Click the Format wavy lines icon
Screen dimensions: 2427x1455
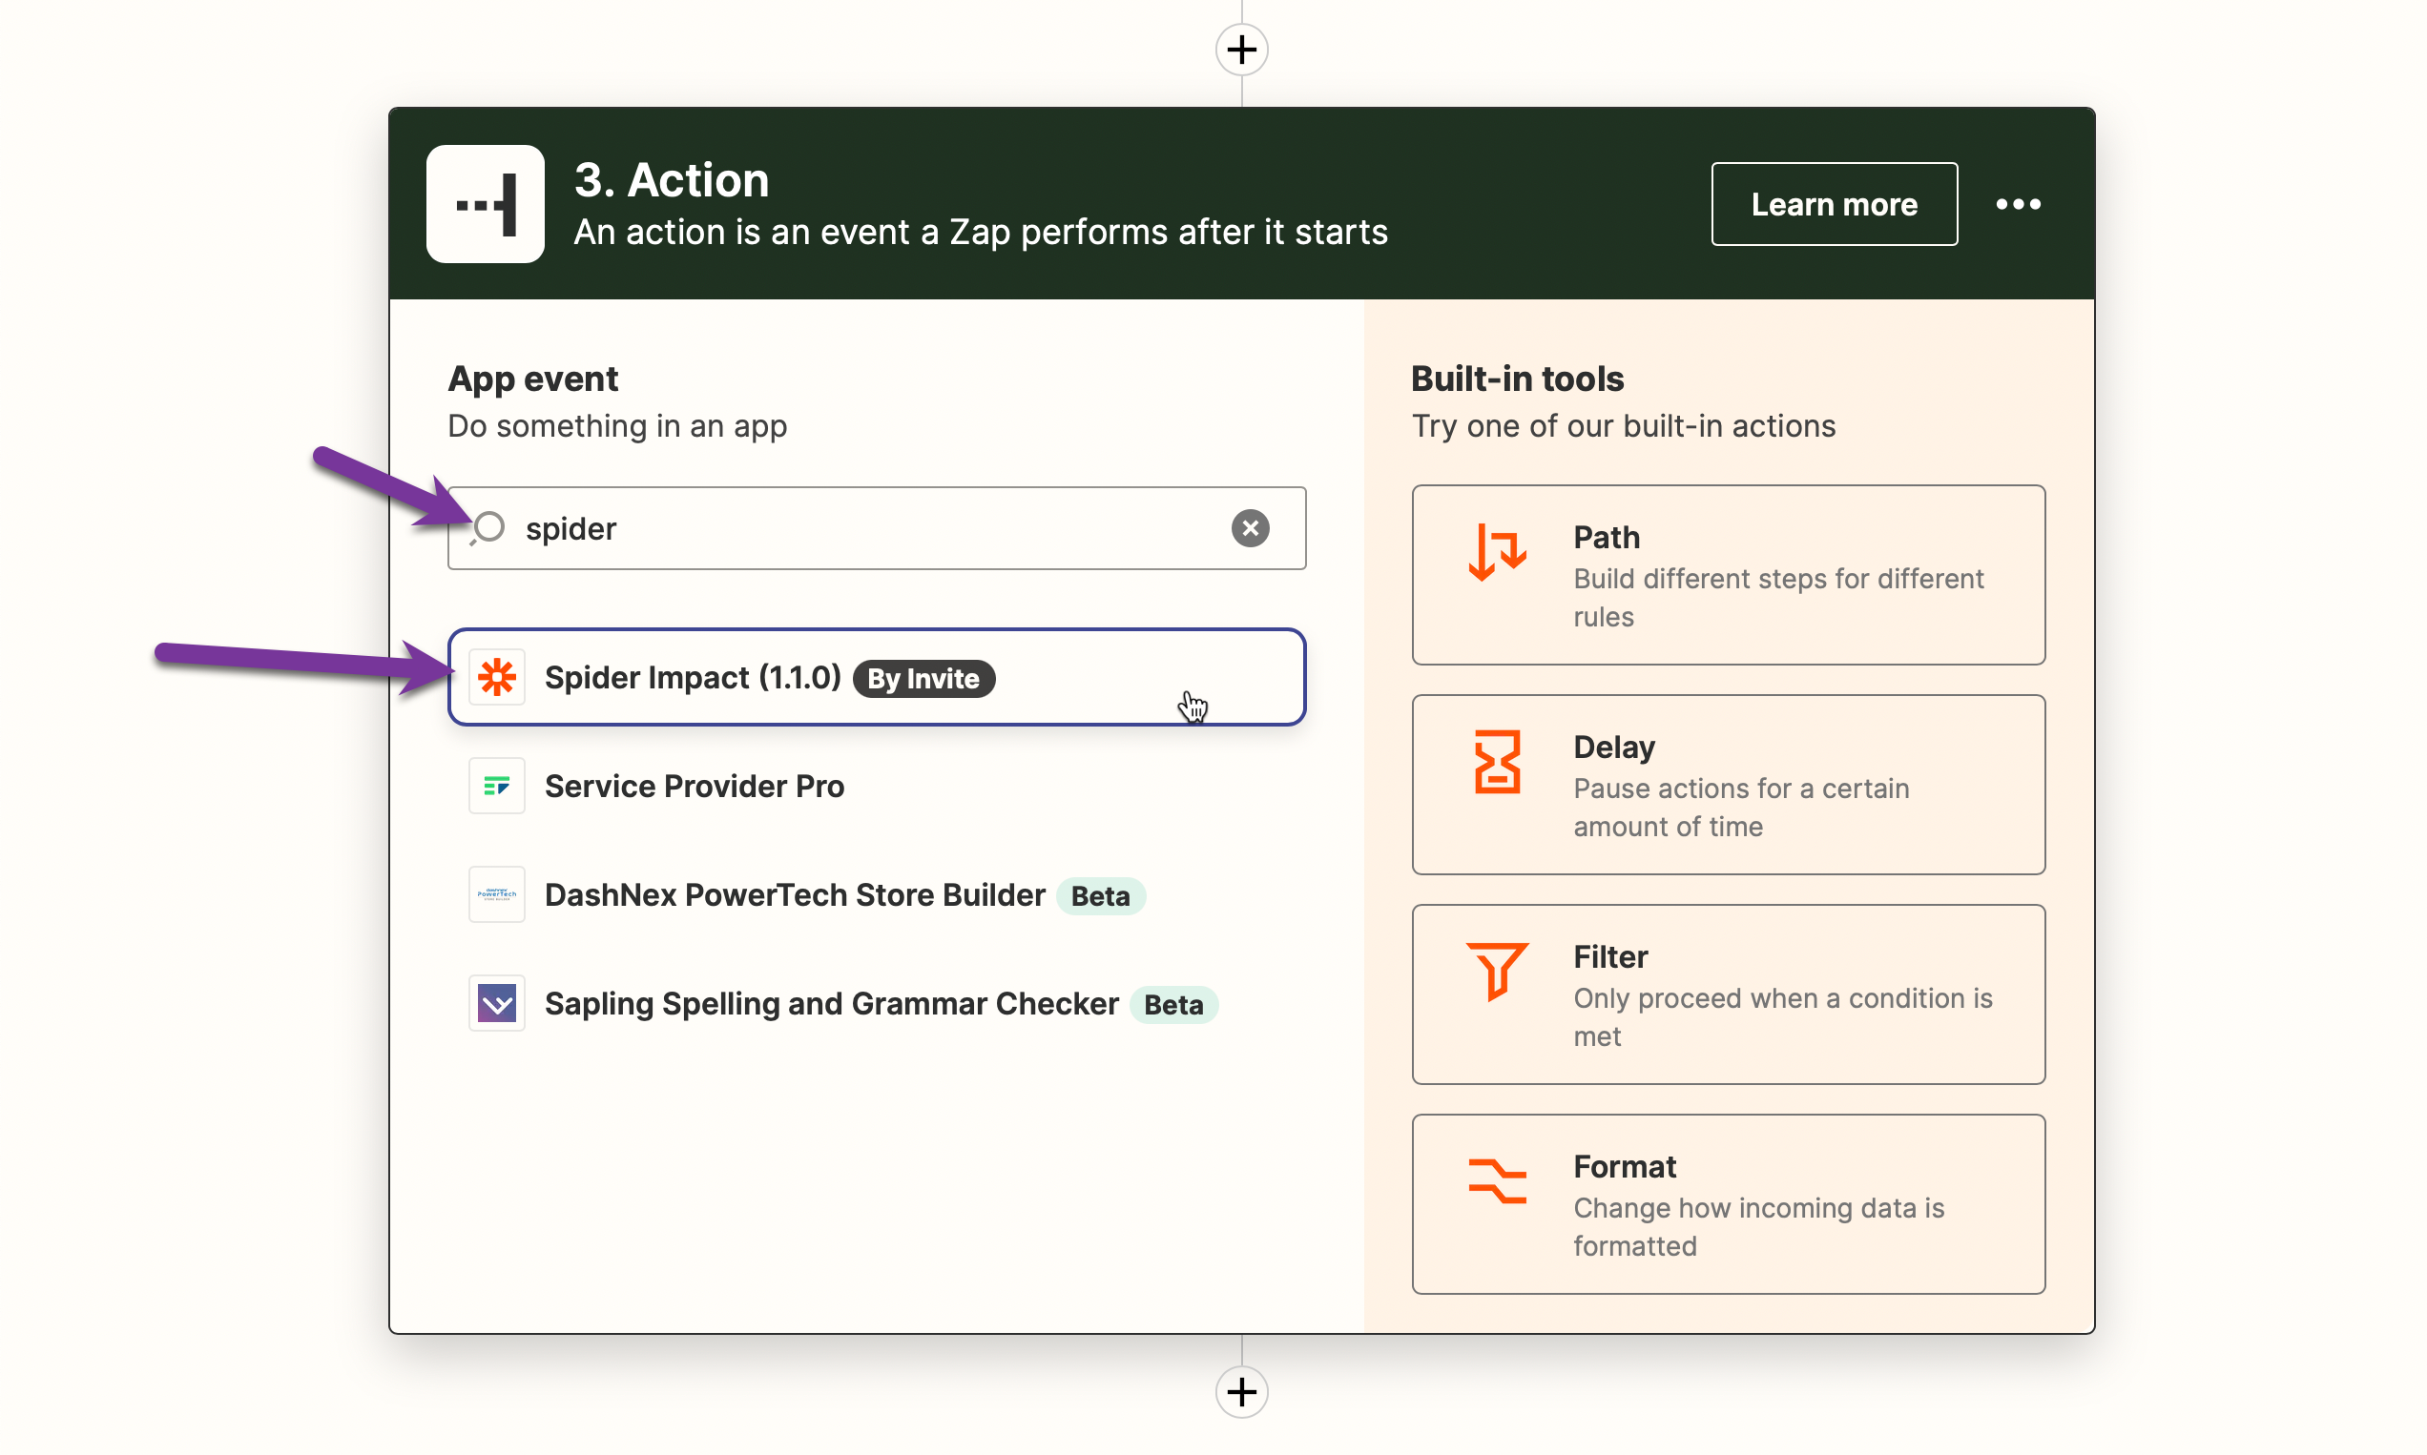1497,1180
